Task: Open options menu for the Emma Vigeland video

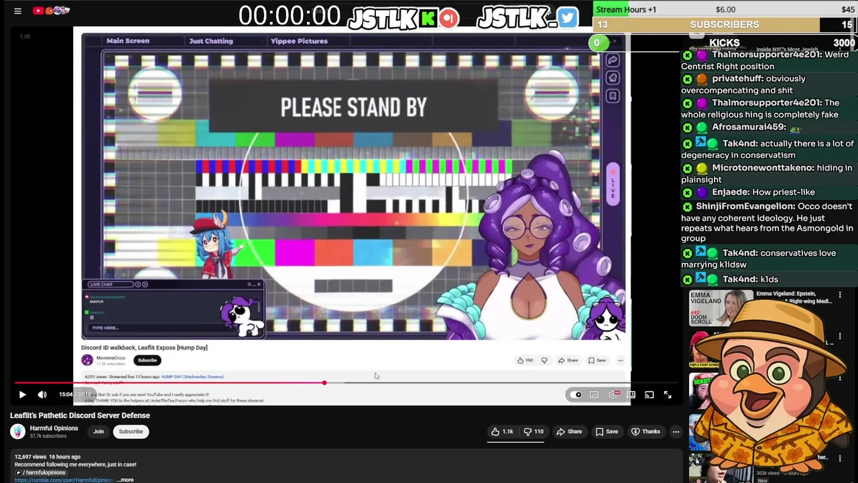Action: [840, 294]
